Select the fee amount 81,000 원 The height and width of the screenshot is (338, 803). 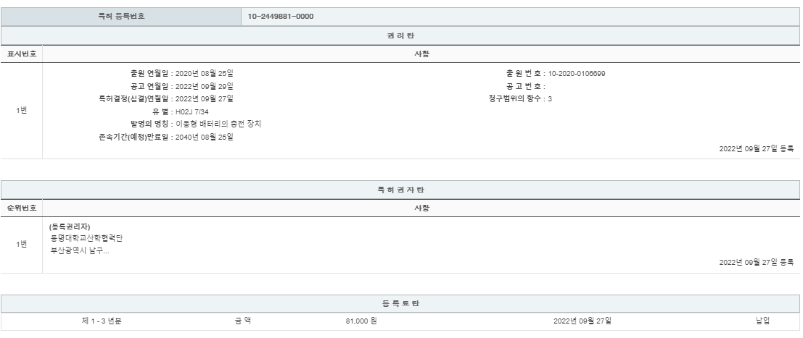(x=361, y=321)
